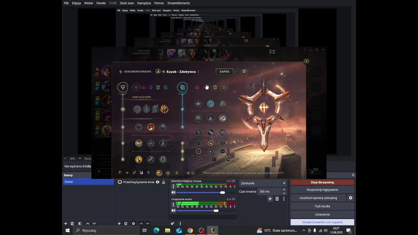Choose the Last Stand rune
This screenshot has height=235, width=418.
coord(163,159)
